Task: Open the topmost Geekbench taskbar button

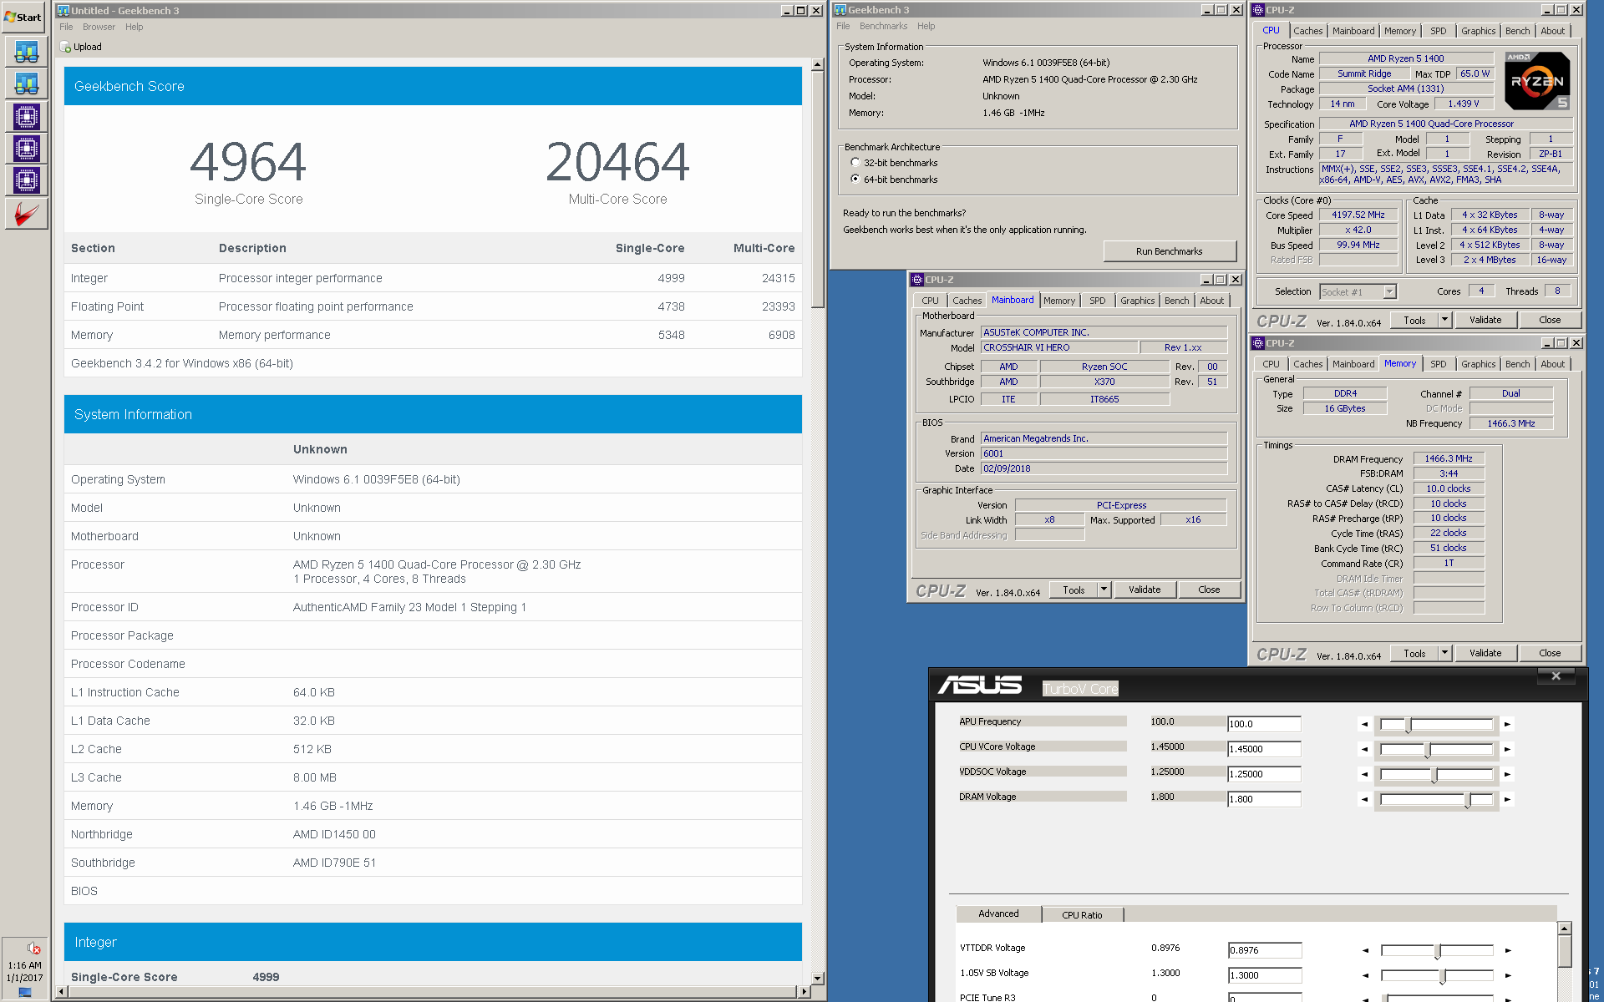Action: 26,52
